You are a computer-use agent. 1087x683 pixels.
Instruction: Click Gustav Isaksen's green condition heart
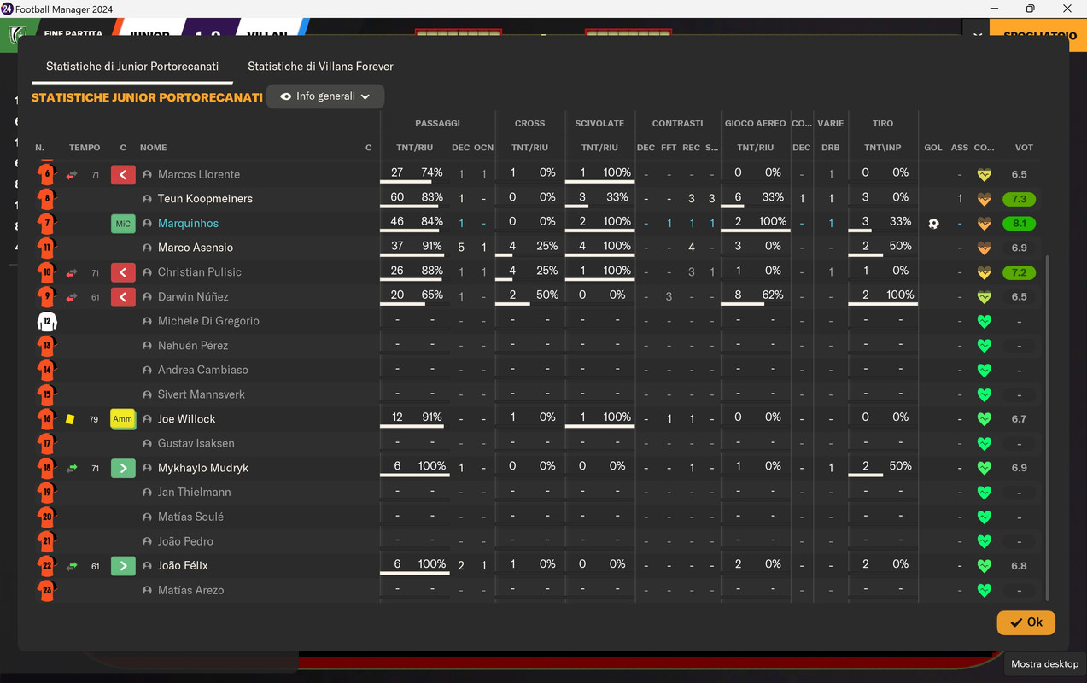tap(984, 443)
